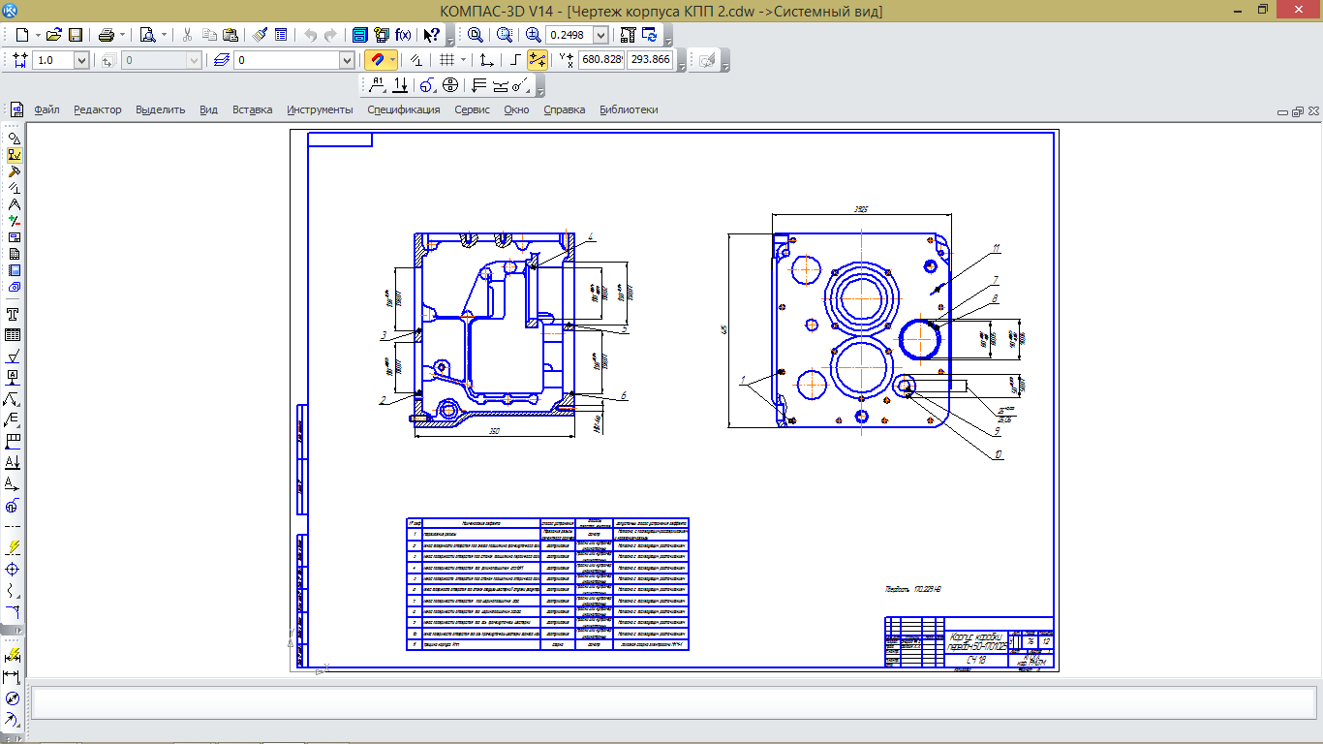Select the compass measurement panel icon
The height and width of the screenshot is (744, 1323).
[x=14, y=204]
